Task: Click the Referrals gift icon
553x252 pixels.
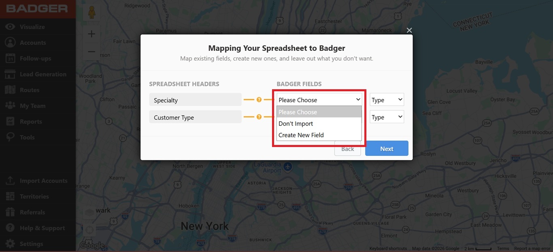Action: tap(10, 212)
